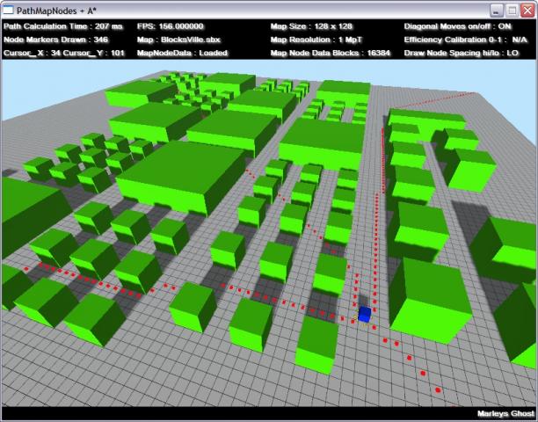538x422 pixels.
Task: Click the PathMapNodes window title icon
Action: click(x=8, y=11)
